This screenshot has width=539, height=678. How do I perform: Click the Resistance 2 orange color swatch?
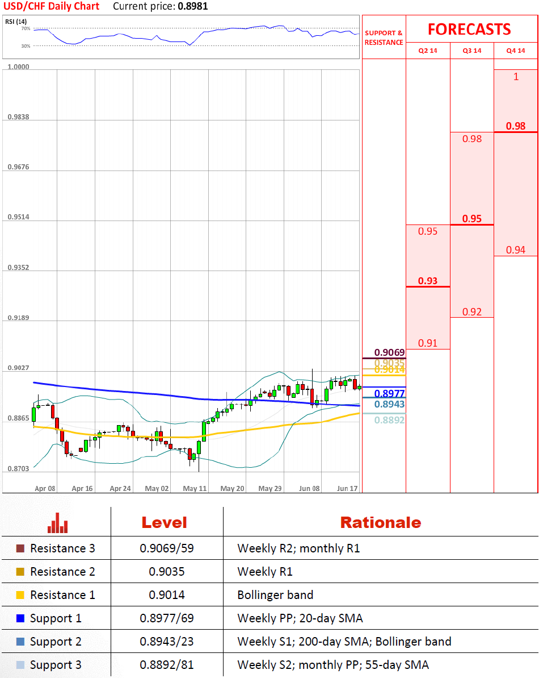pyautogui.click(x=20, y=572)
